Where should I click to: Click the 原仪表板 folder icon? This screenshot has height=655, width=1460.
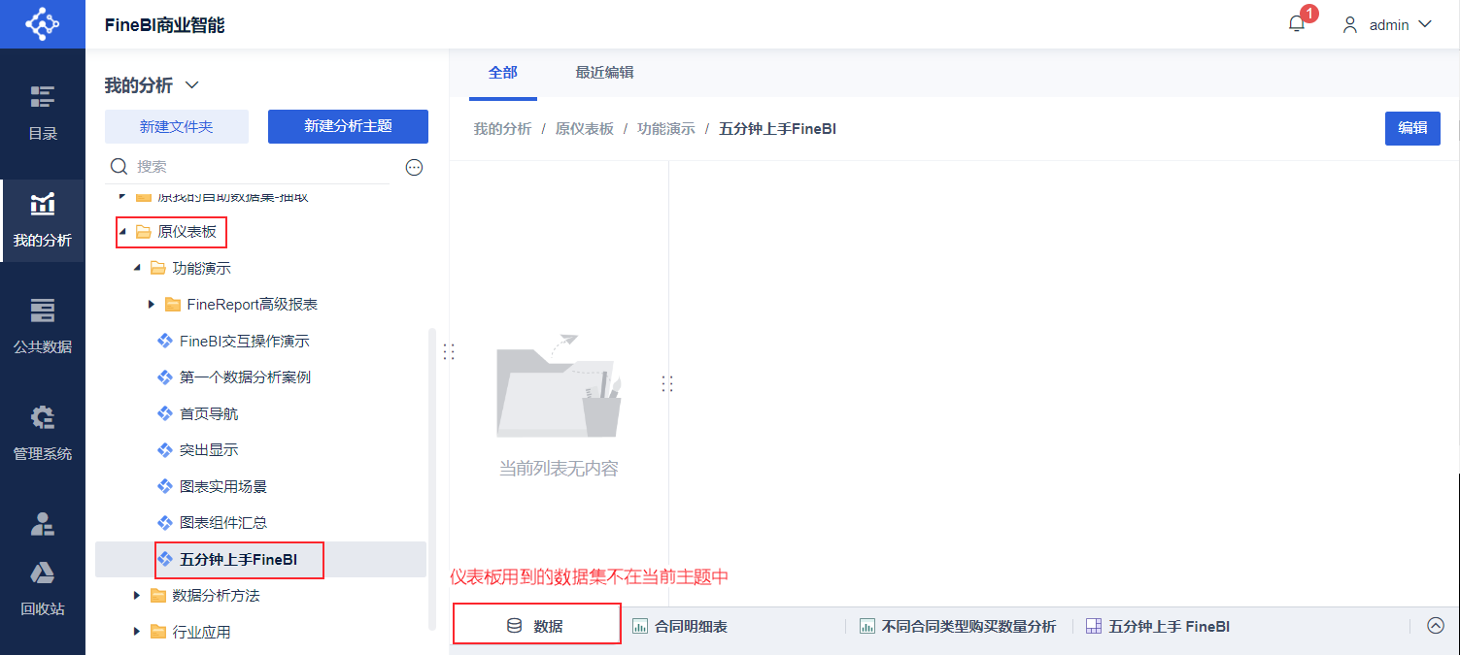[143, 232]
